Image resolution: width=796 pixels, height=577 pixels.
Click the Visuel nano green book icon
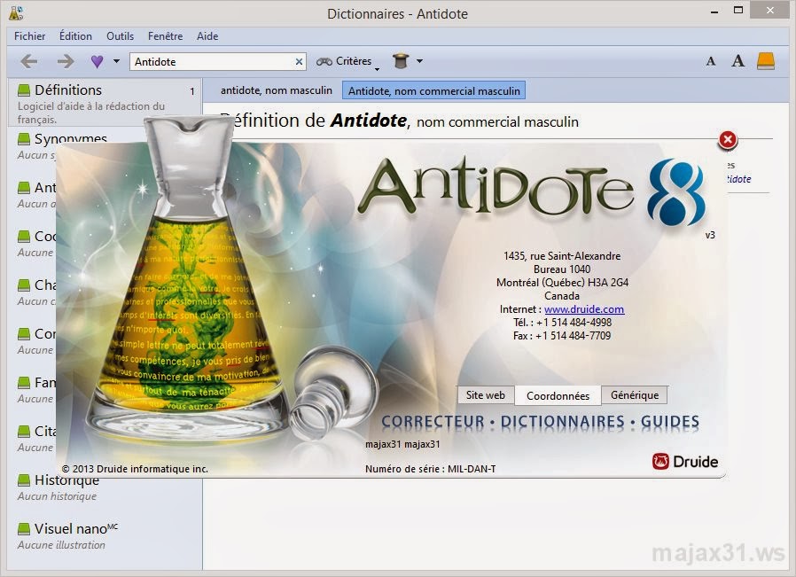[23, 529]
